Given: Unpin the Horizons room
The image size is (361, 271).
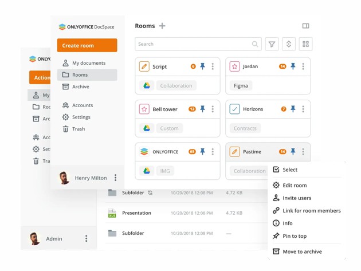Looking at the screenshot, I should click(x=293, y=109).
